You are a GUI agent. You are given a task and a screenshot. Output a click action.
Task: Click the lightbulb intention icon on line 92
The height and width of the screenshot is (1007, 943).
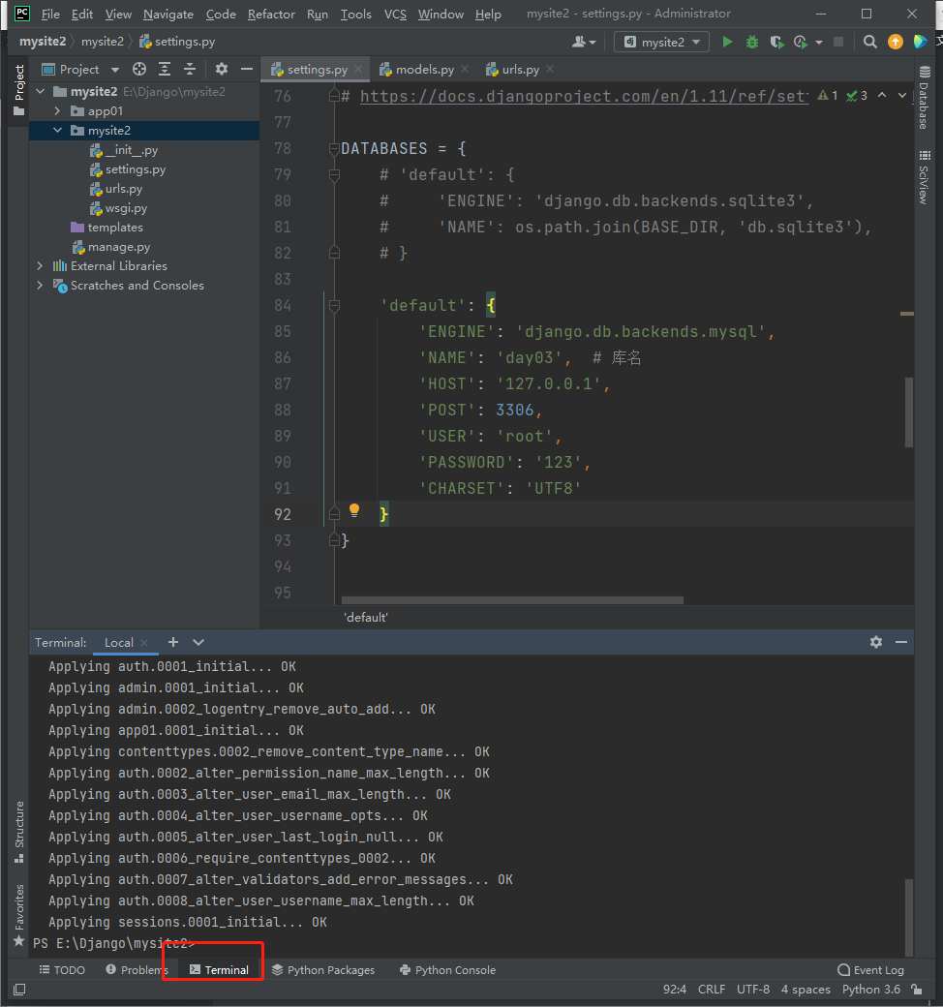point(354,510)
